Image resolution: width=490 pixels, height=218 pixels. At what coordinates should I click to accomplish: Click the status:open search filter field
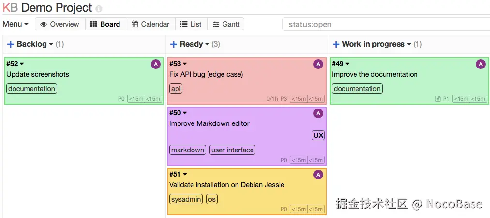[386, 24]
